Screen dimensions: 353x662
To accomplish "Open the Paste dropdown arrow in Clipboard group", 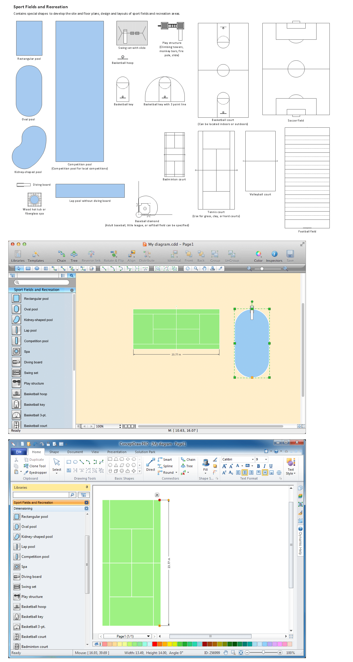I will pos(21,472).
